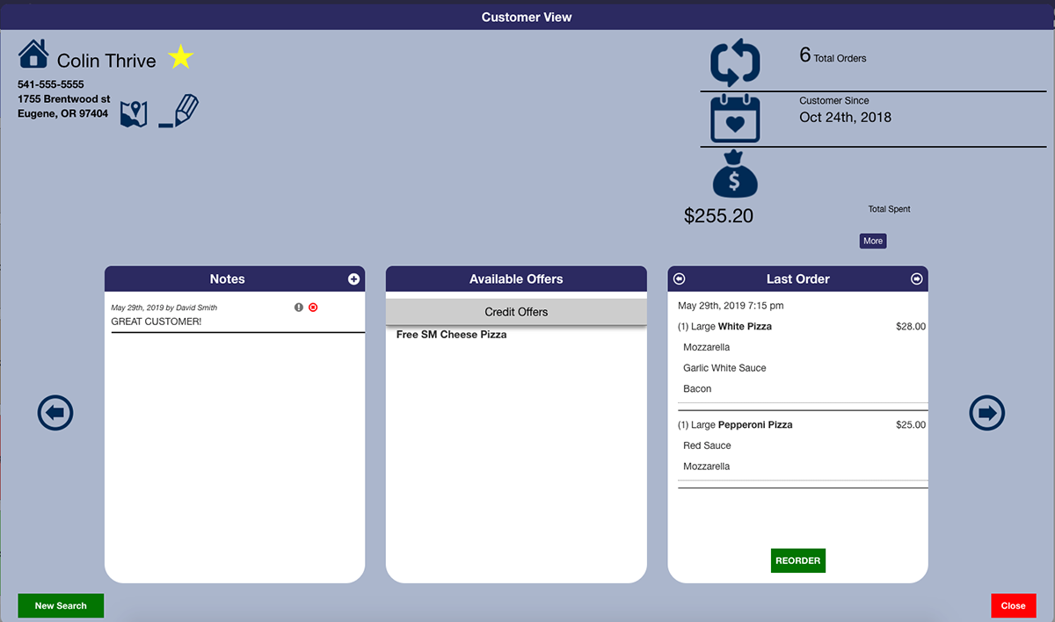Add a new note with plus icon
The height and width of the screenshot is (622, 1055).
pyautogui.click(x=353, y=279)
